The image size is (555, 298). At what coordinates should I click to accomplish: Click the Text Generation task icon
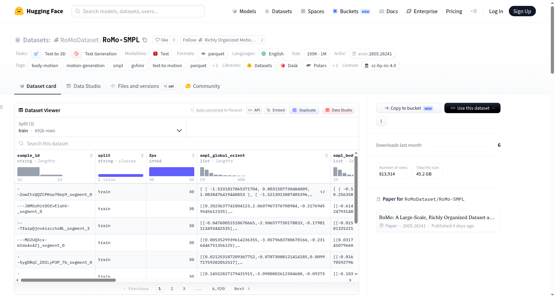tap(77, 54)
